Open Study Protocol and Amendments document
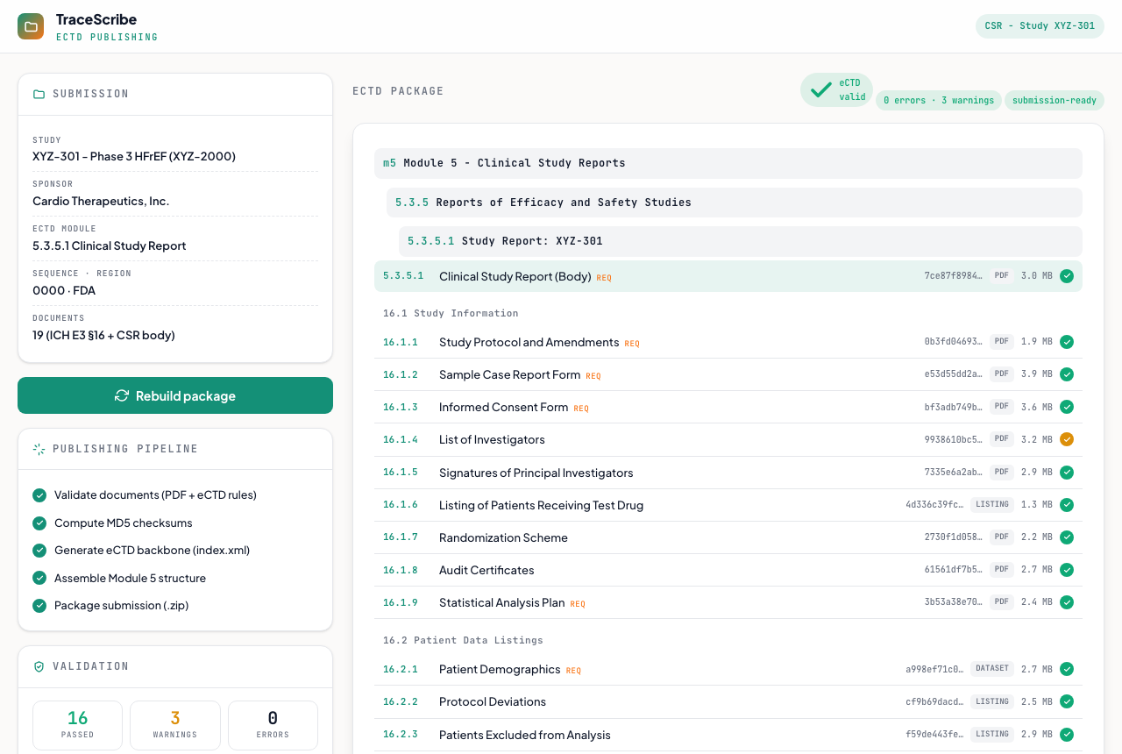This screenshot has height=754, width=1122. click(x=728, y=342)
